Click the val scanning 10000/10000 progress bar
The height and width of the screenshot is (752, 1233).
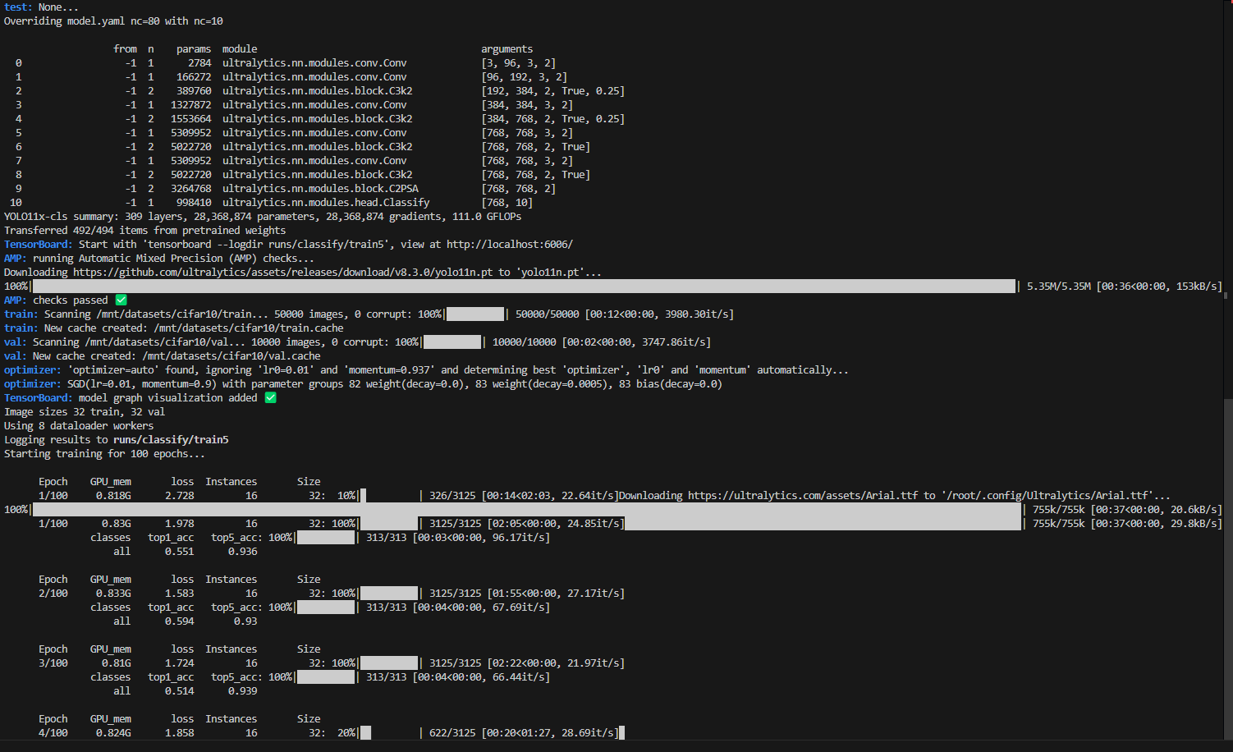coord(451,342)
